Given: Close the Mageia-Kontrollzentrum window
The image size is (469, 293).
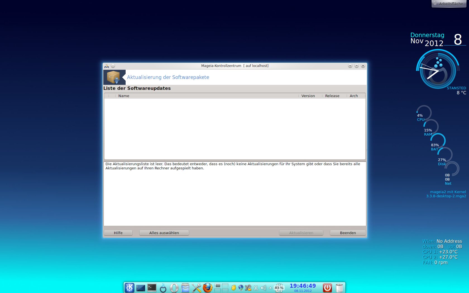Looking at the screenshot, I should tap(363, 66).
